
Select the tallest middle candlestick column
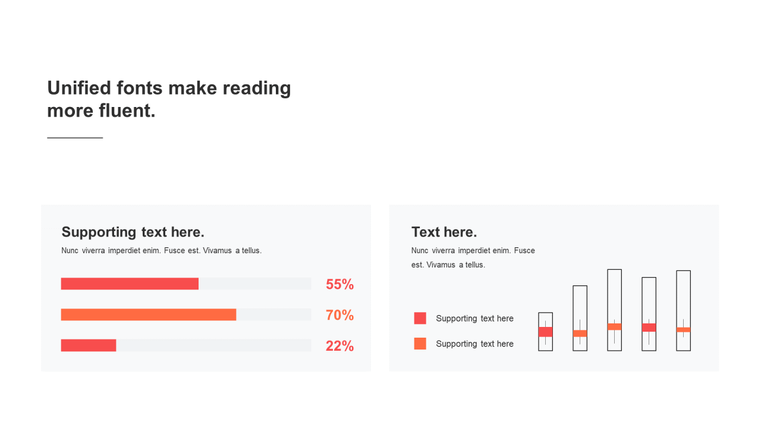tap(615, 310)
